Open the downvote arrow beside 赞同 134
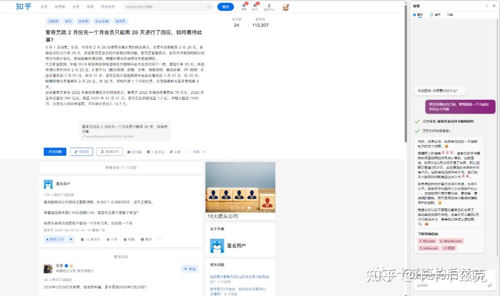 point(70,238)
